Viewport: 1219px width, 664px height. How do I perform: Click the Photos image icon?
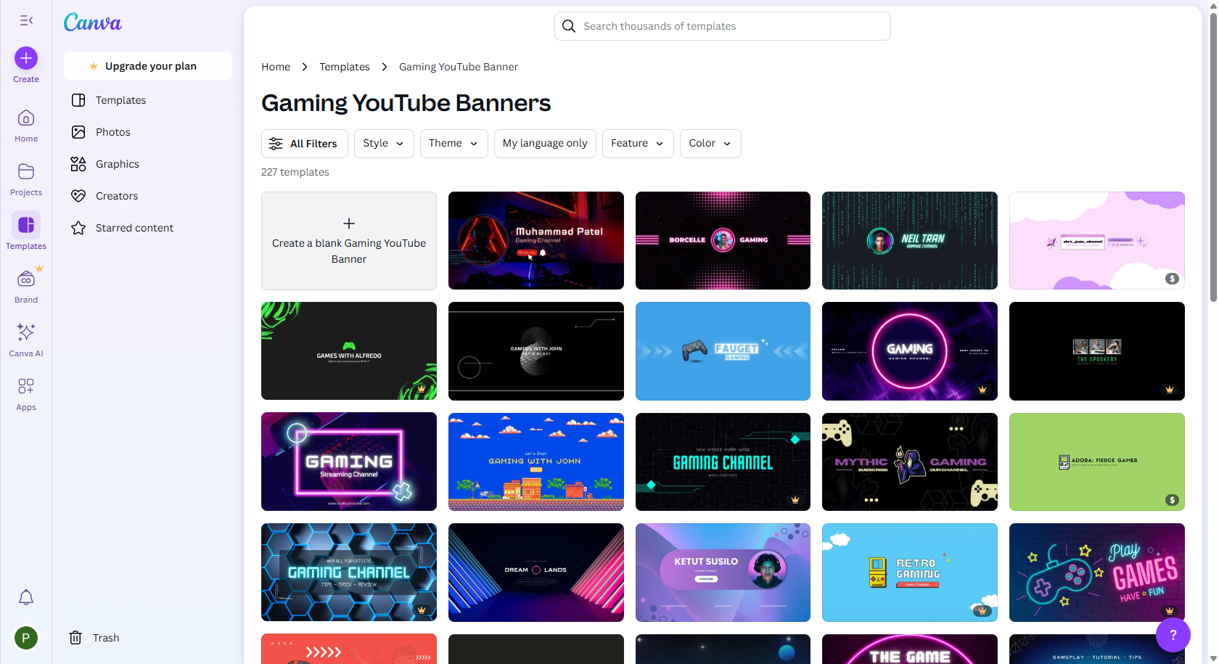coord(78,132)
